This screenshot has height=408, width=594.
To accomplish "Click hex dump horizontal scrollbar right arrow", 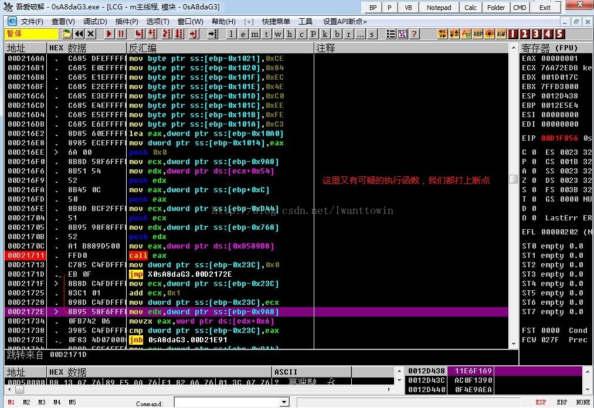I will (389, 389).
